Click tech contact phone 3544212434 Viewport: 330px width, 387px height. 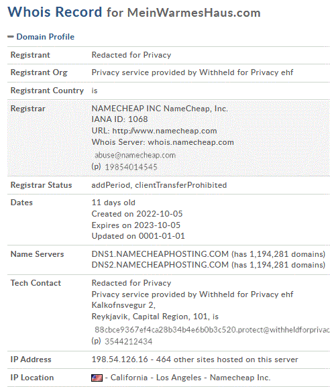click(128, 341)
